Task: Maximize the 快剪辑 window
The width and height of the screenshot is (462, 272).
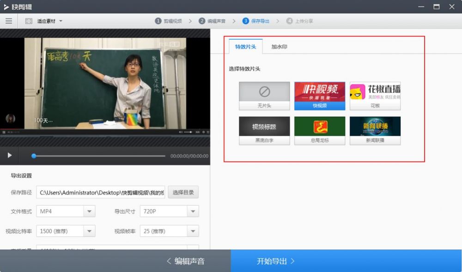Action: [437, 6]
